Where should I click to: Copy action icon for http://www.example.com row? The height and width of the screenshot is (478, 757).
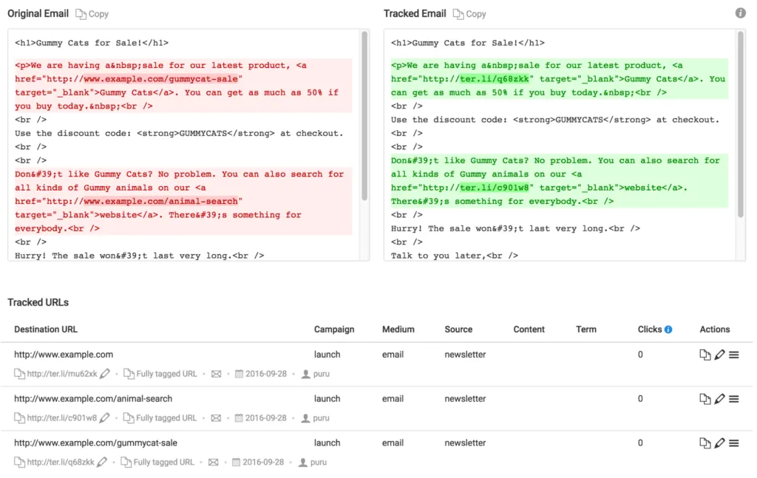click(x=705, y=355)
